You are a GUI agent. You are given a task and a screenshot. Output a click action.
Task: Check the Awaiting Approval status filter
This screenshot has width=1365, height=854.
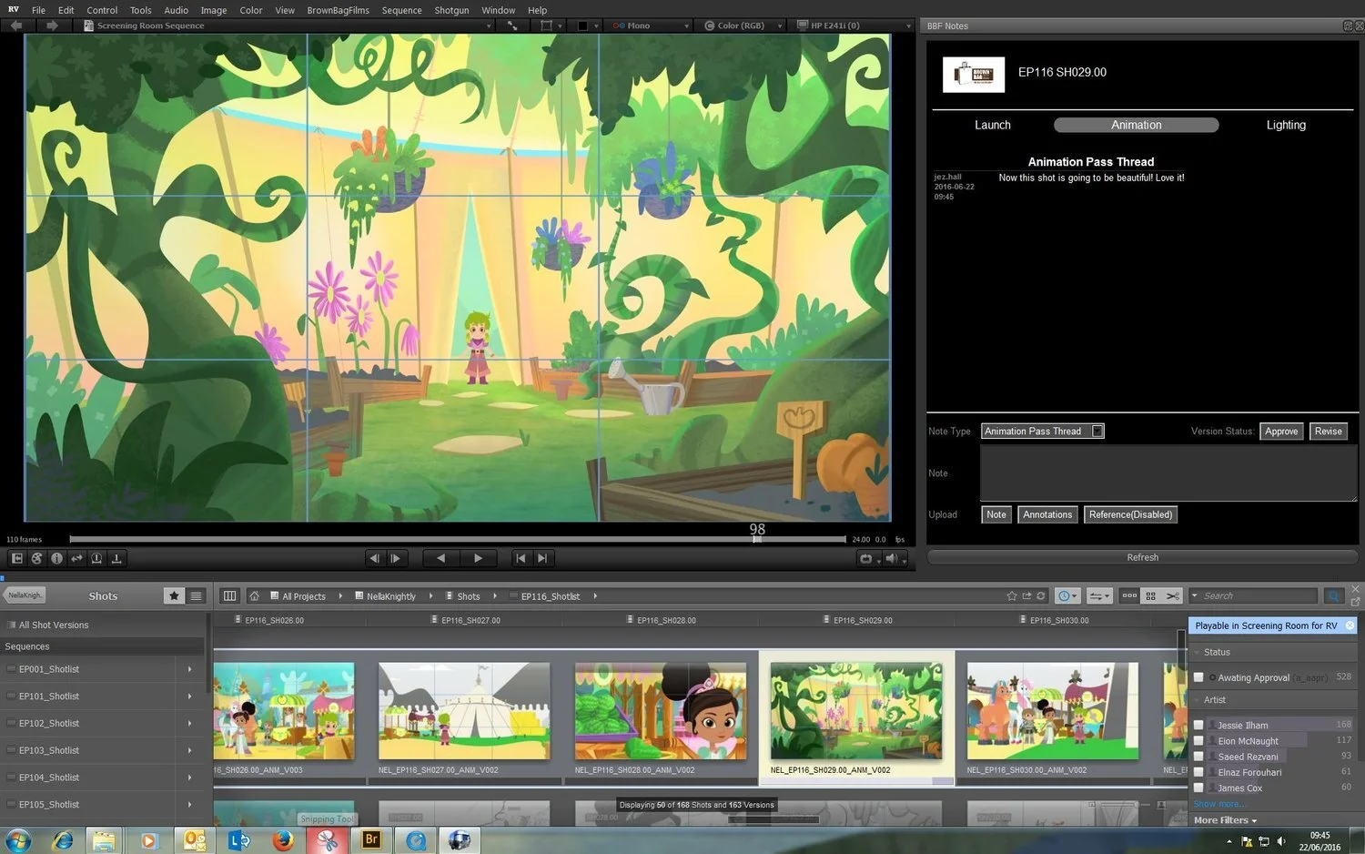pyautogui.click(x=1198, y=677)
